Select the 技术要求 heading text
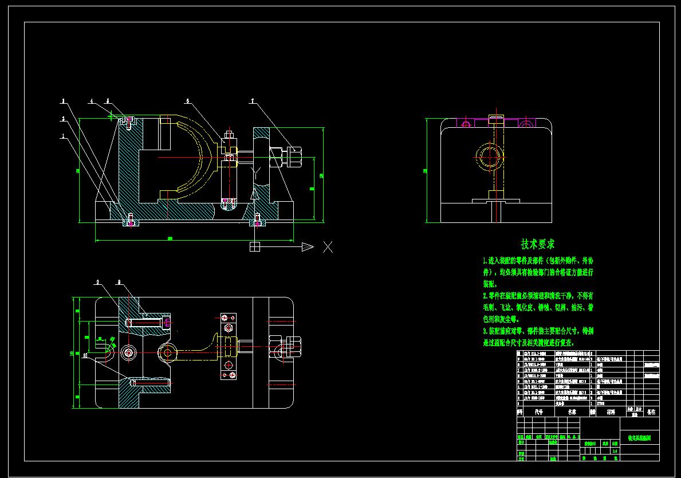 point(538,244)
